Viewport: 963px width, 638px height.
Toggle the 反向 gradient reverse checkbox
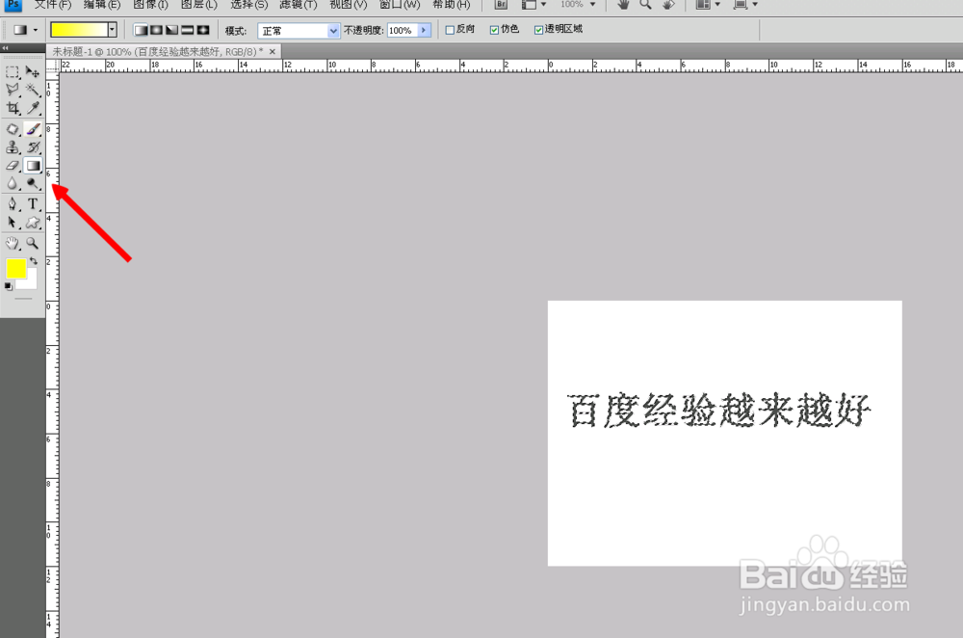[449, 30]
